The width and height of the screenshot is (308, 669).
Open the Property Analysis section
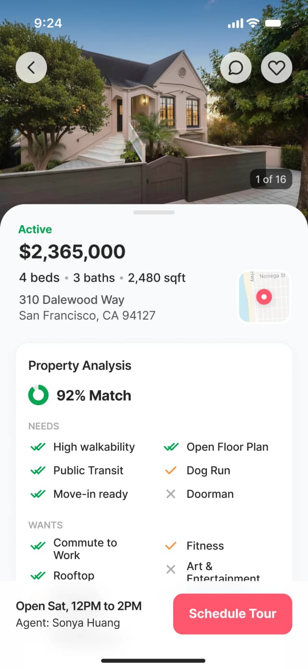pos(80,365)
